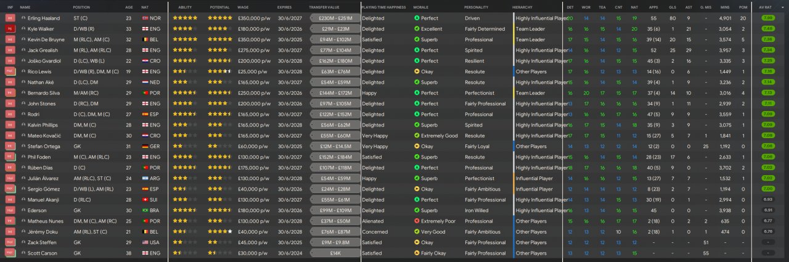Open Bernardo Silva's player name link
Image resolution: width=789 pixels, height=262 pixels.
tap(45, 92)
